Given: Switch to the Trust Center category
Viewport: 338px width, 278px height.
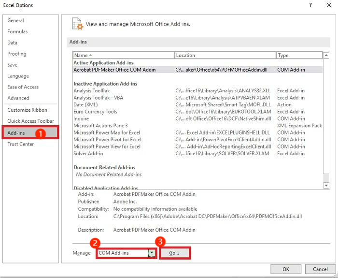Looking at the screenshot, I should [21, 144].
